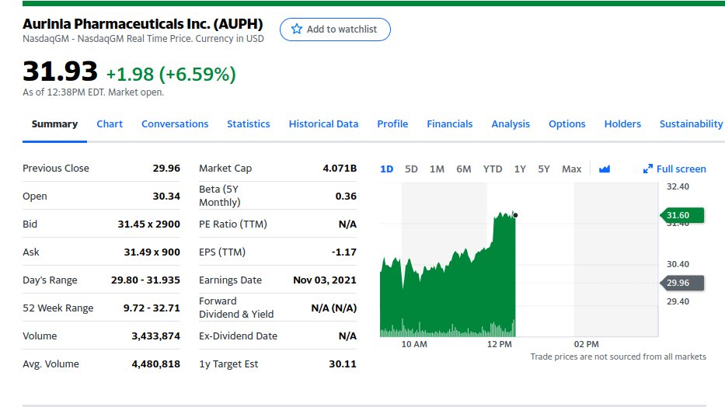Click the current price marker dot on chart
This screenshot has height=407, width=725.
(515, 215)
